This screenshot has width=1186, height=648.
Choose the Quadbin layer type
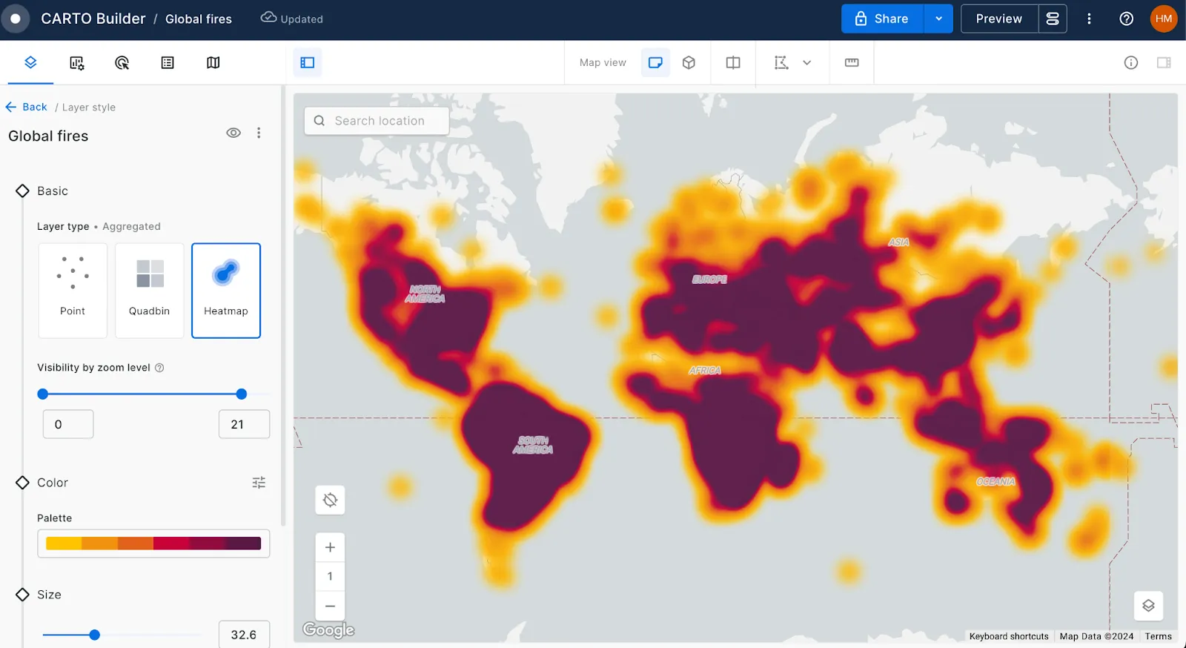(149, 291)
